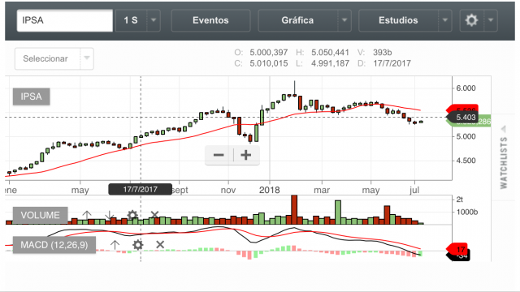This screenshot has height=292, width=520.
Task: Remove the VOLUME study with X
Action: coord(154,215)
